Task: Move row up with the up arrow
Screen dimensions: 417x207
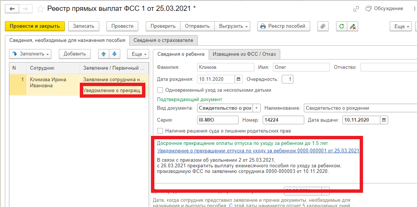Action: click(x=104, y=54)
